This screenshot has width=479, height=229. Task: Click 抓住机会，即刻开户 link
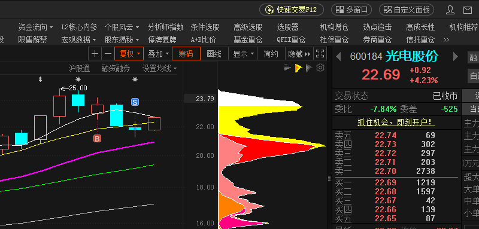tap(396, 123)
